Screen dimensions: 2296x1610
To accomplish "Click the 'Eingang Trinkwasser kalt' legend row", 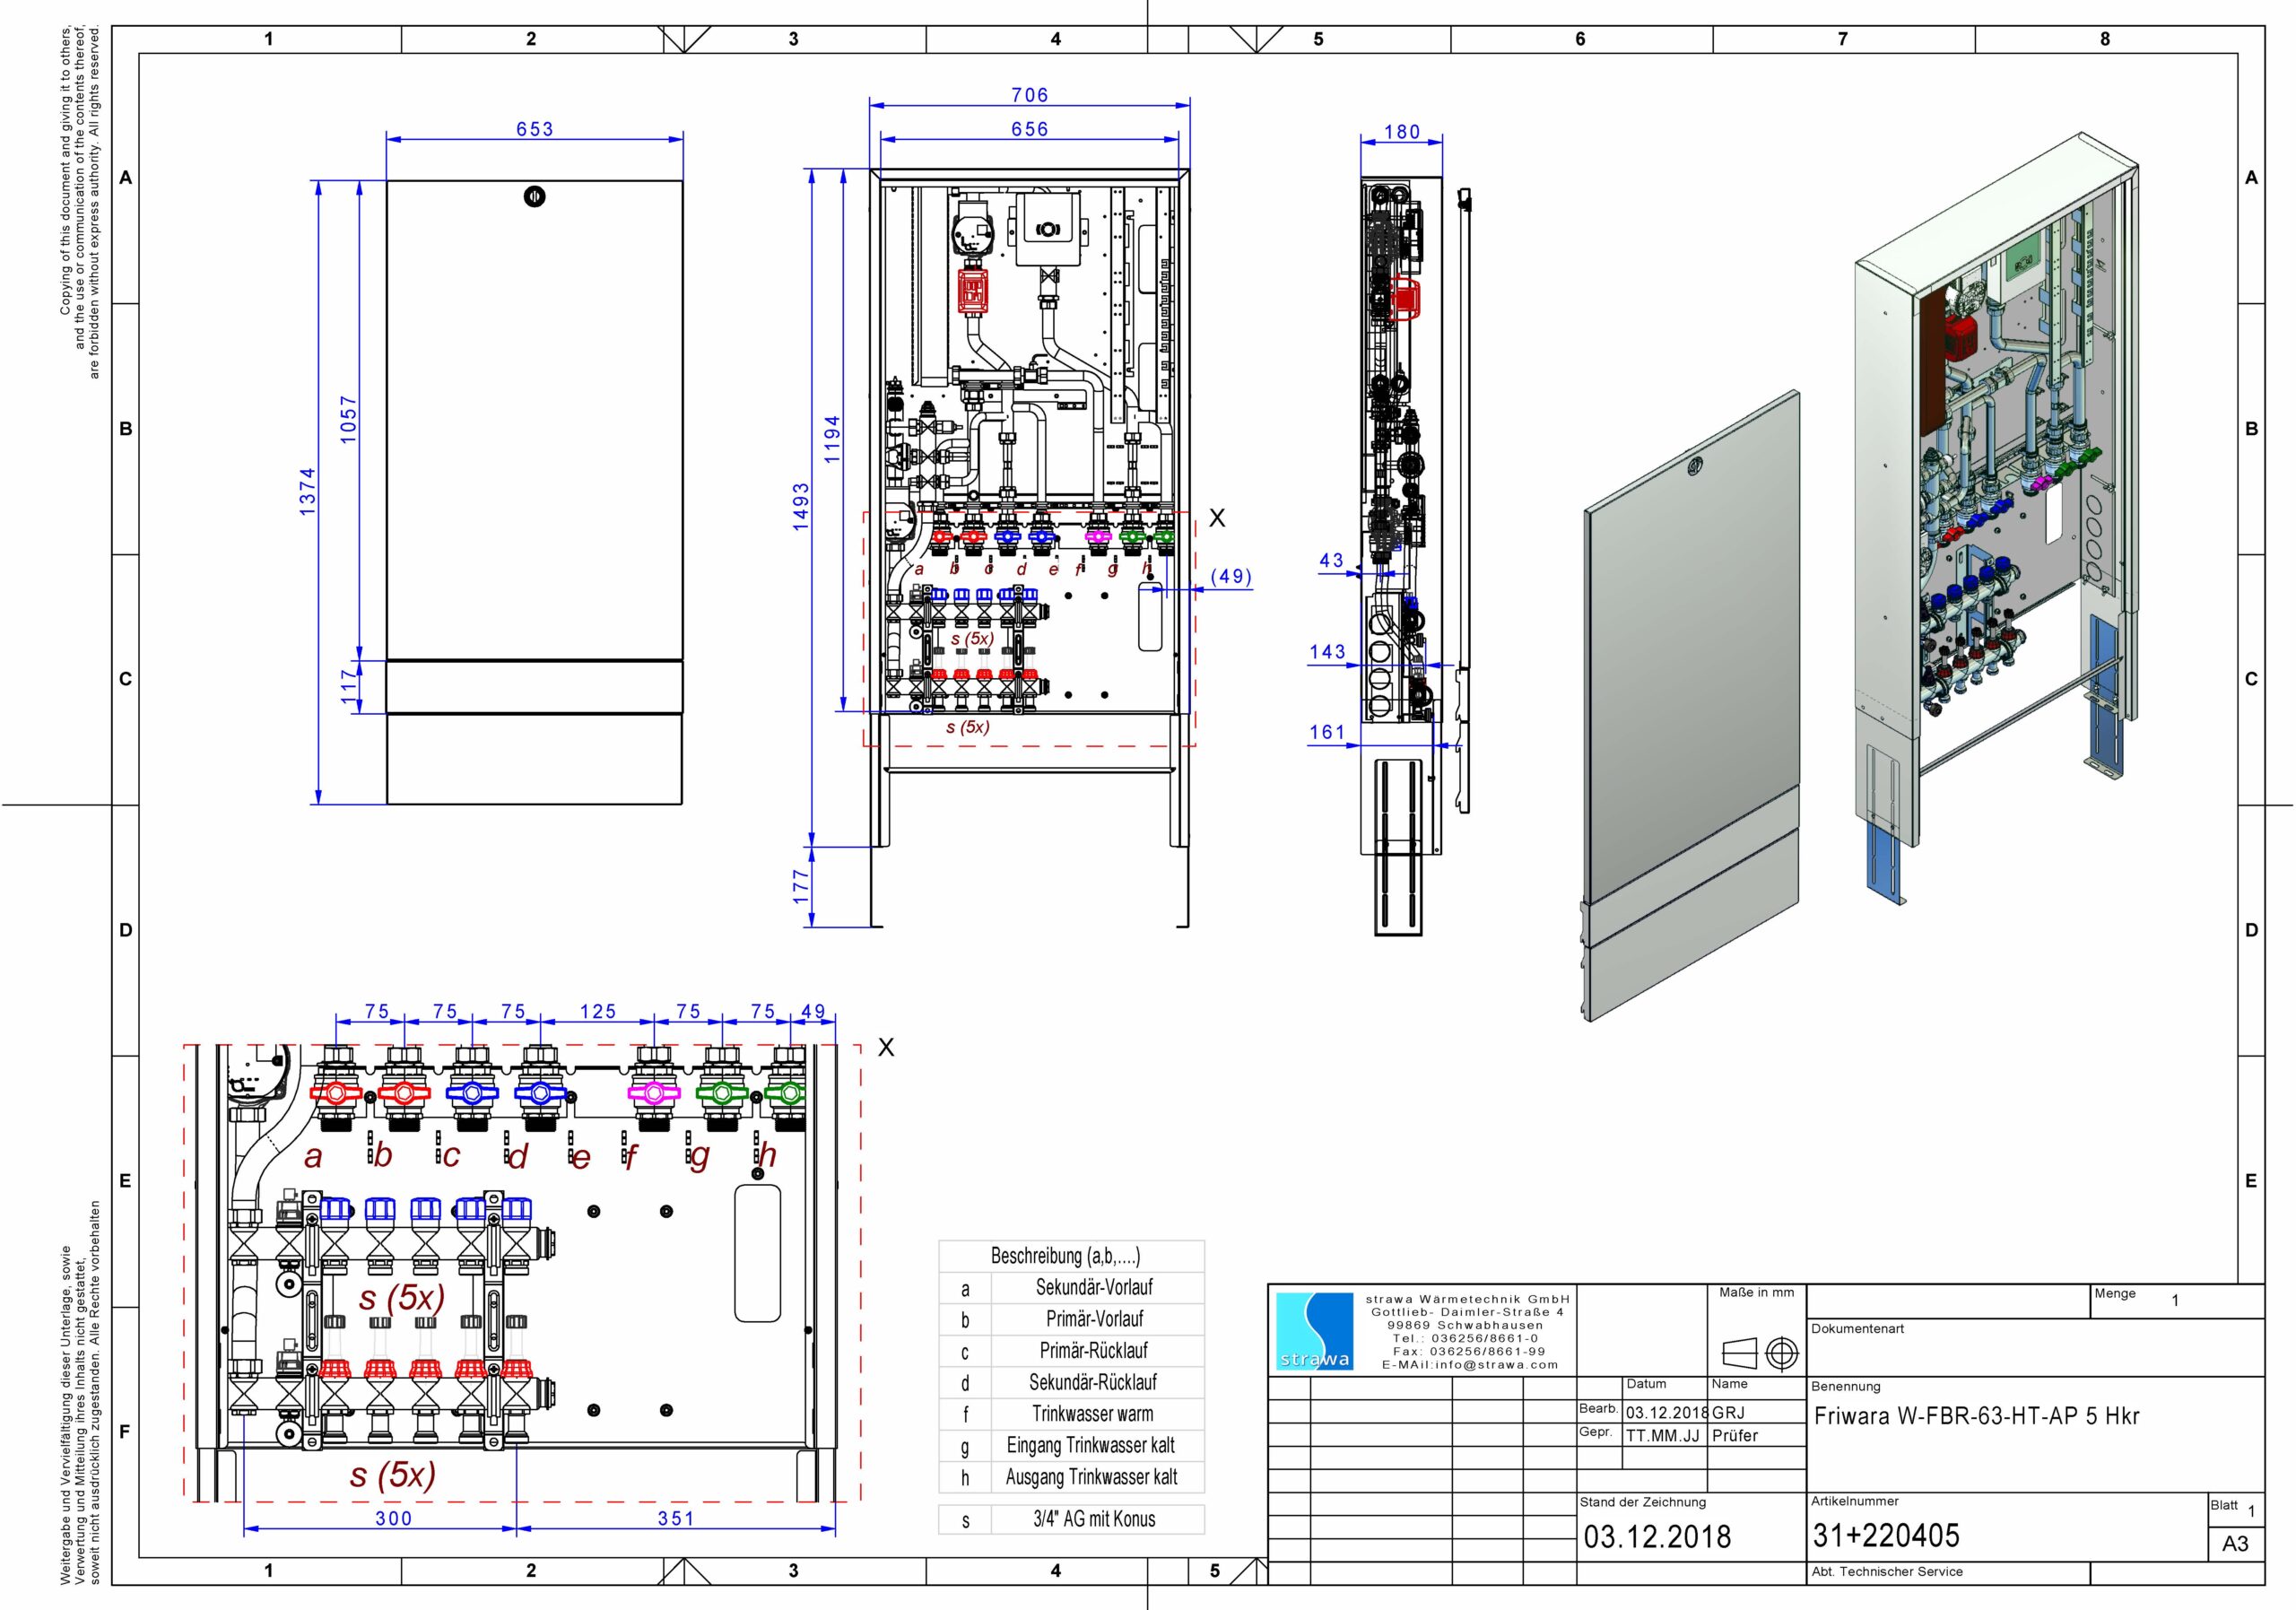I will [1071, 1446].
